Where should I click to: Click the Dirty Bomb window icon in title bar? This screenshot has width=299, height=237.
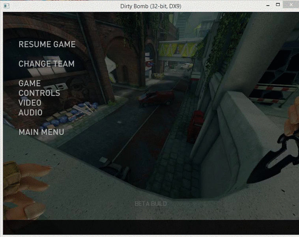(x=6, y=6)
